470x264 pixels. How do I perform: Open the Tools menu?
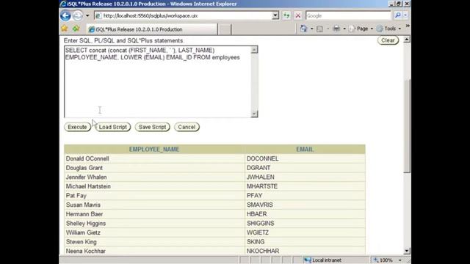click(388, 29)
